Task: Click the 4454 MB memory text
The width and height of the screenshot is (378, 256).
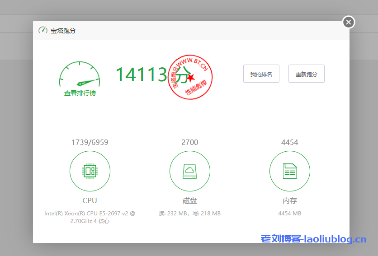Action: [289, 214]
